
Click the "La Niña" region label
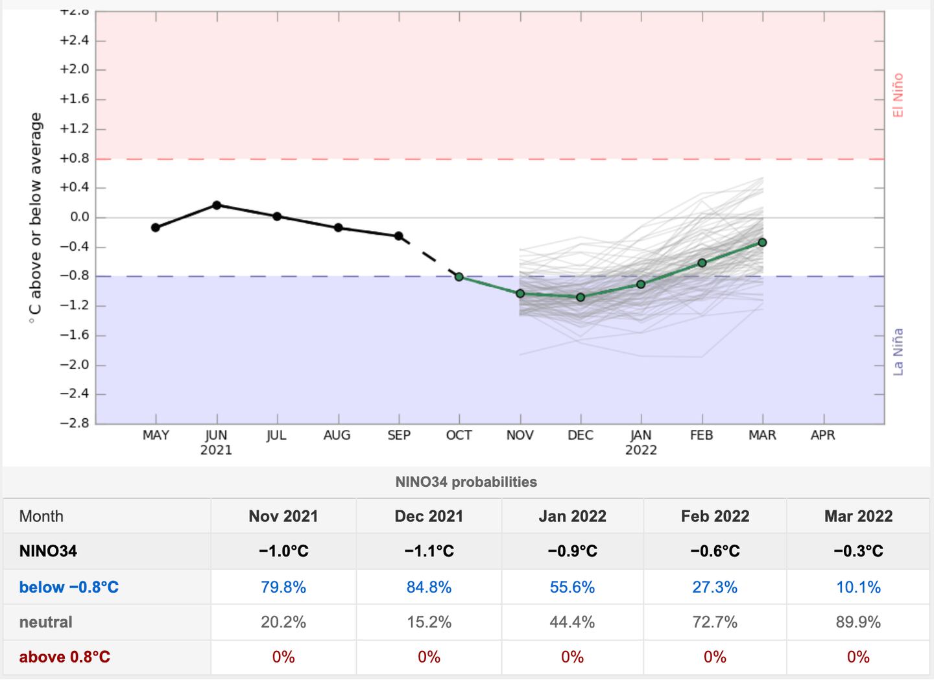tap(898, 351)
